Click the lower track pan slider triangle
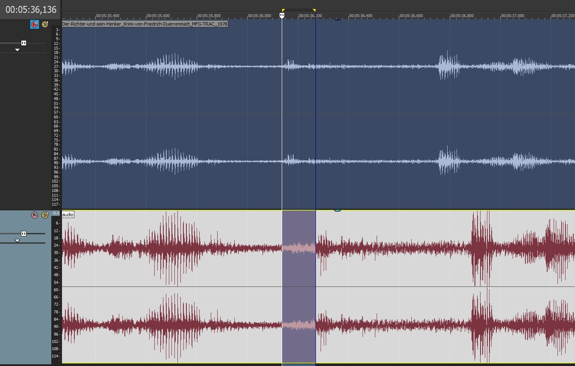The image size is (575, 366). coord(17,241)
